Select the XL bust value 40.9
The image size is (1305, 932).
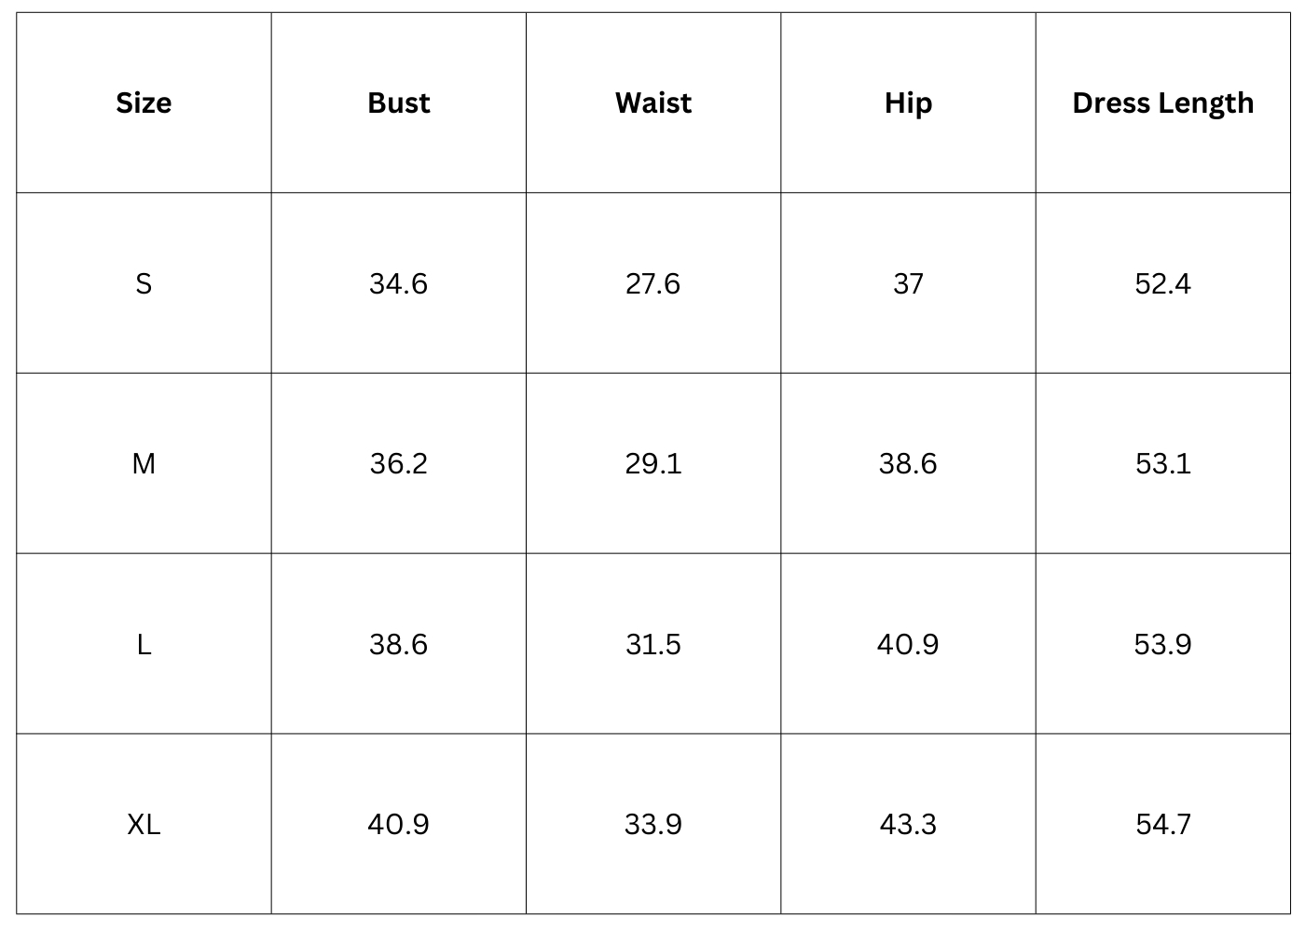point(399,824)
